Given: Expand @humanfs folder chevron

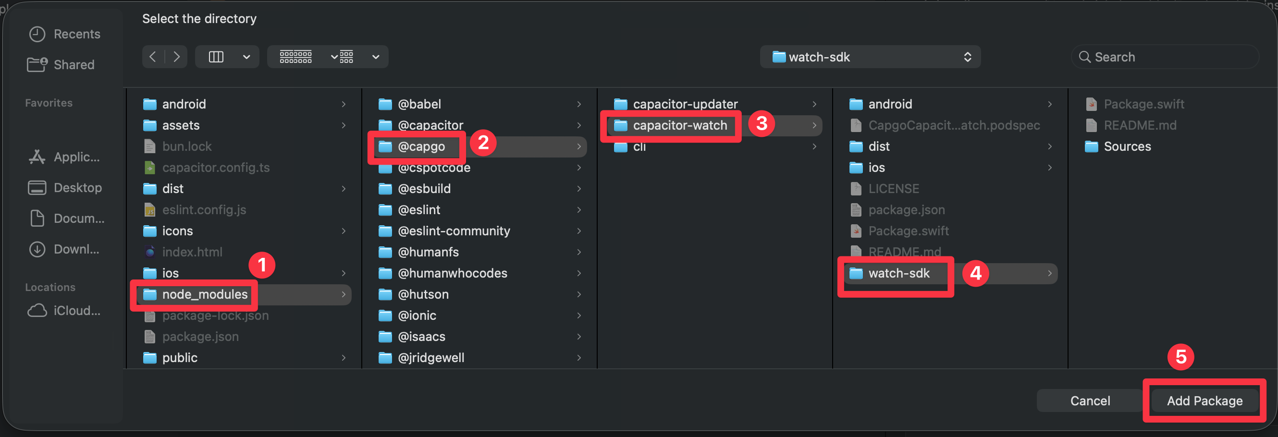Looking at the screenshot, I should point(579,252).
